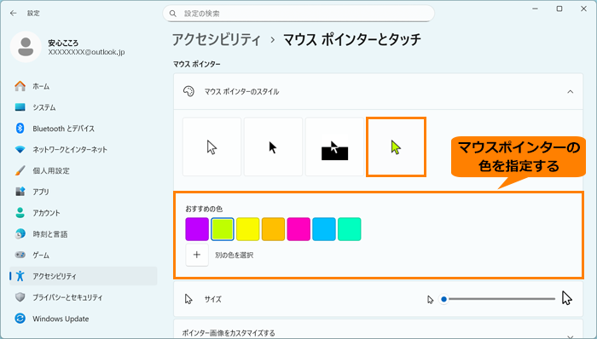Click the 別の色を選択 label
This screenshot has height=339, width=597.
[235, 255]
